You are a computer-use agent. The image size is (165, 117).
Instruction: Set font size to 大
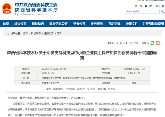click(124, 43)
